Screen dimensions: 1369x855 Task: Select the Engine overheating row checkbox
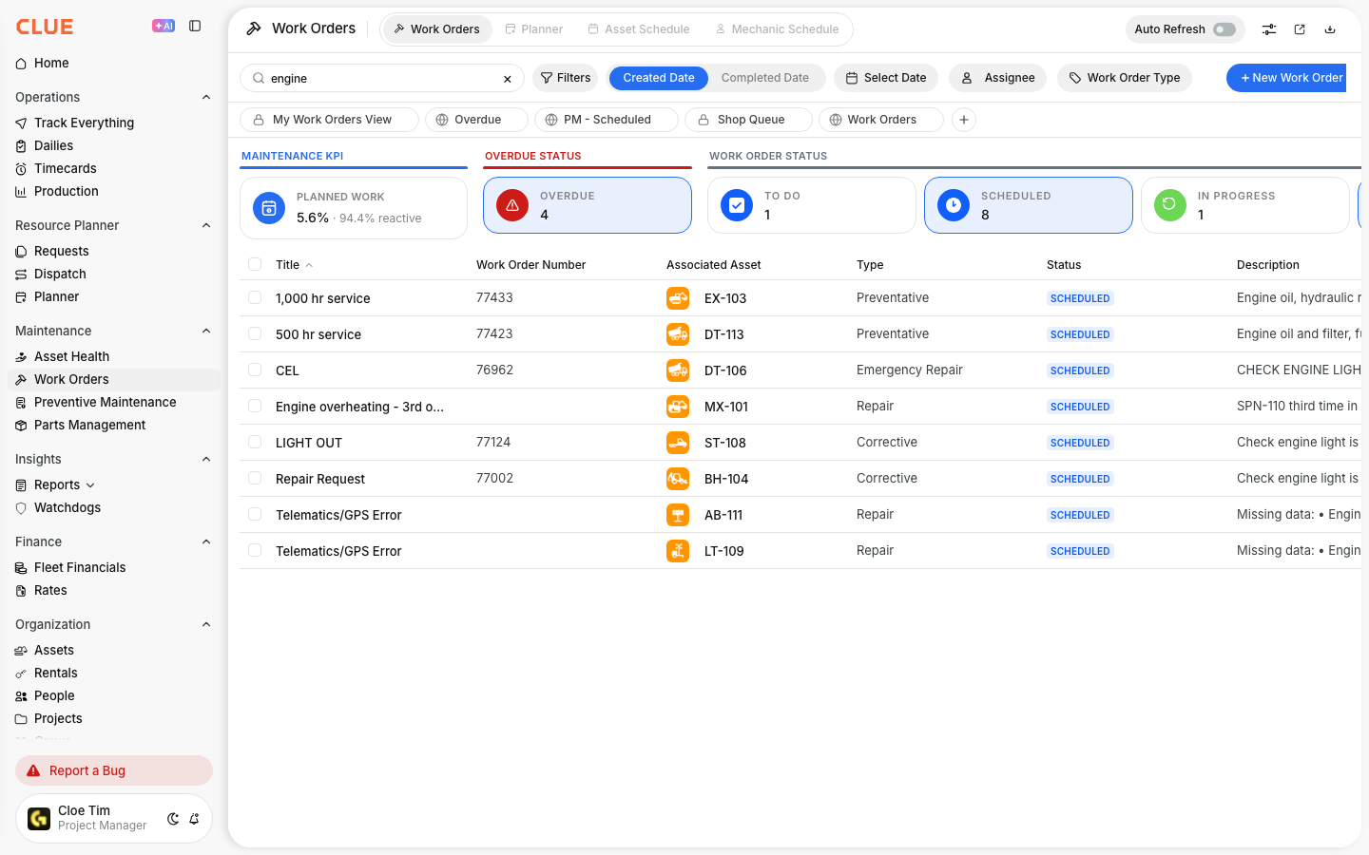(255, 406)
